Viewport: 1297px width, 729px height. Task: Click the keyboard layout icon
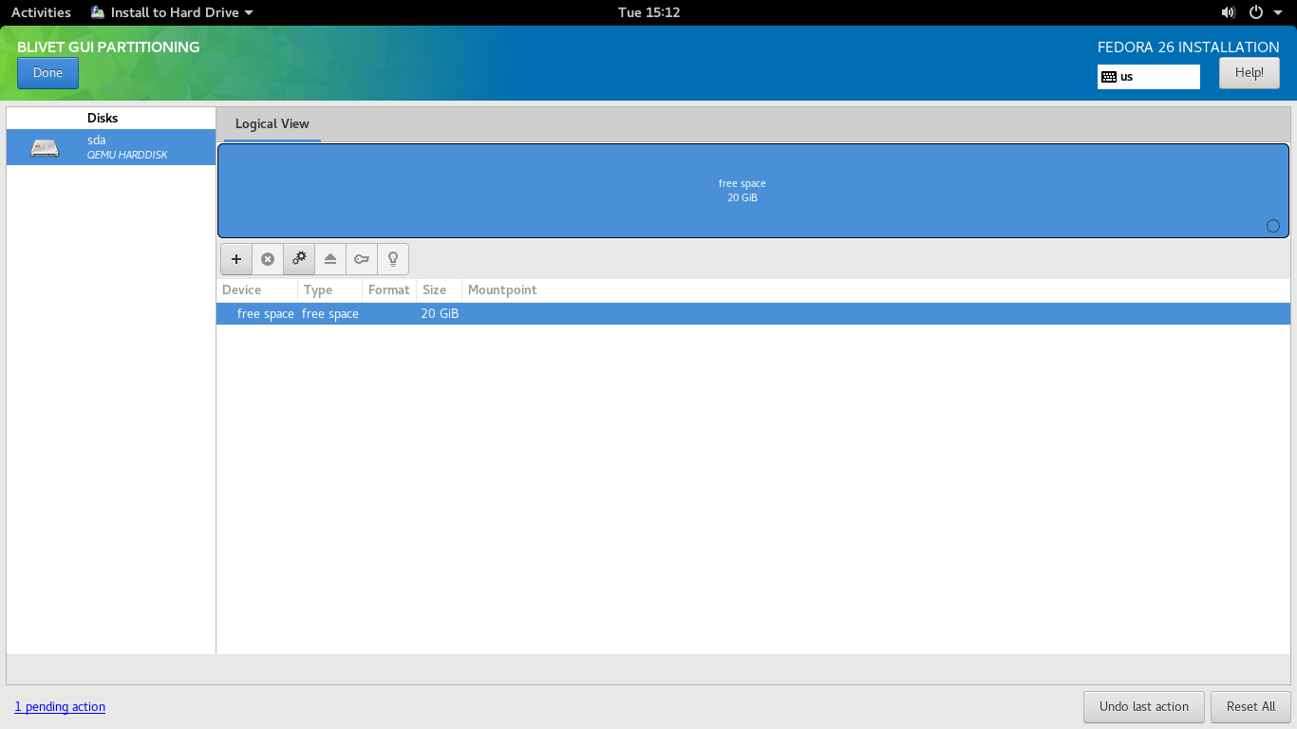point(1108,77)
